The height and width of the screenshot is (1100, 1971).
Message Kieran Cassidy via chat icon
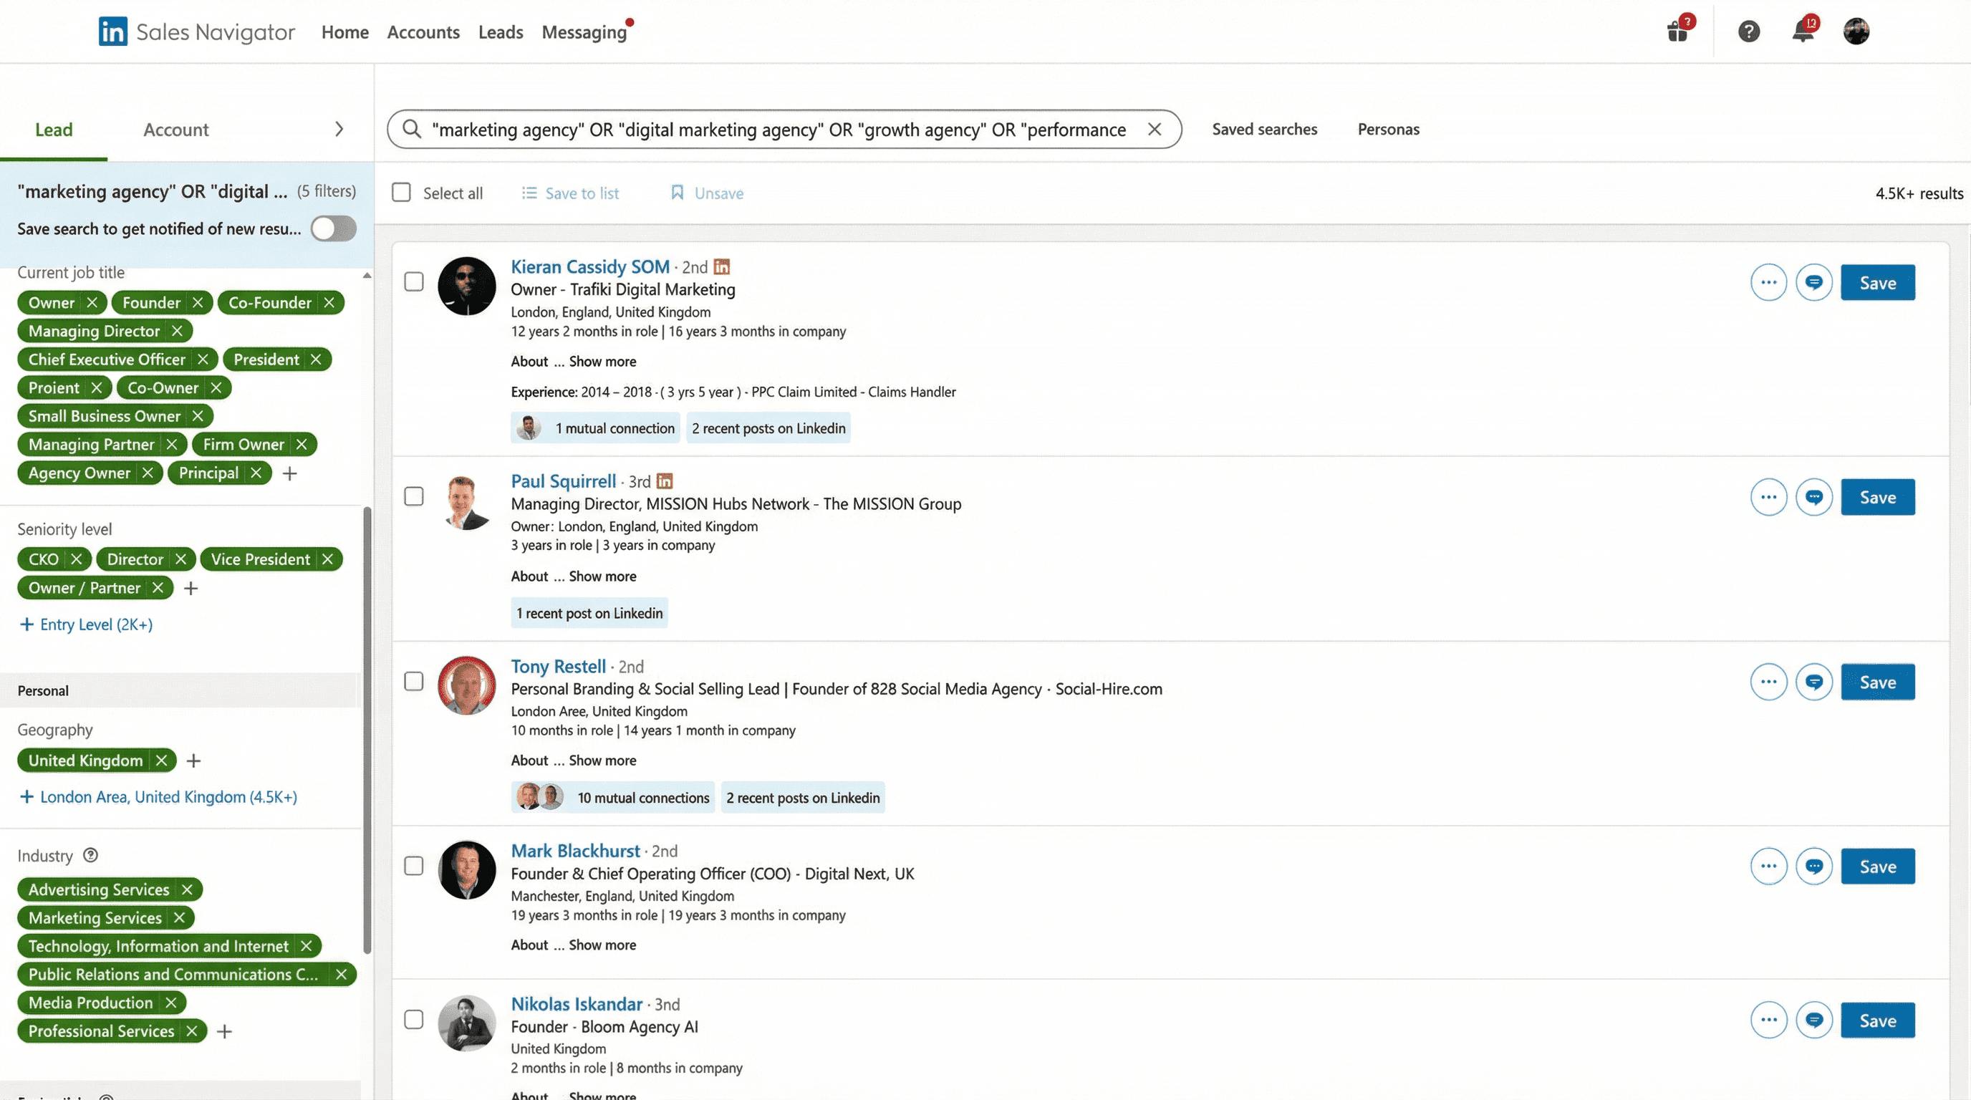point(1813,282)
